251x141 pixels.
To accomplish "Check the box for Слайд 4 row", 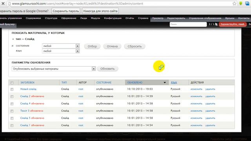I will click(x=12, y=104).
